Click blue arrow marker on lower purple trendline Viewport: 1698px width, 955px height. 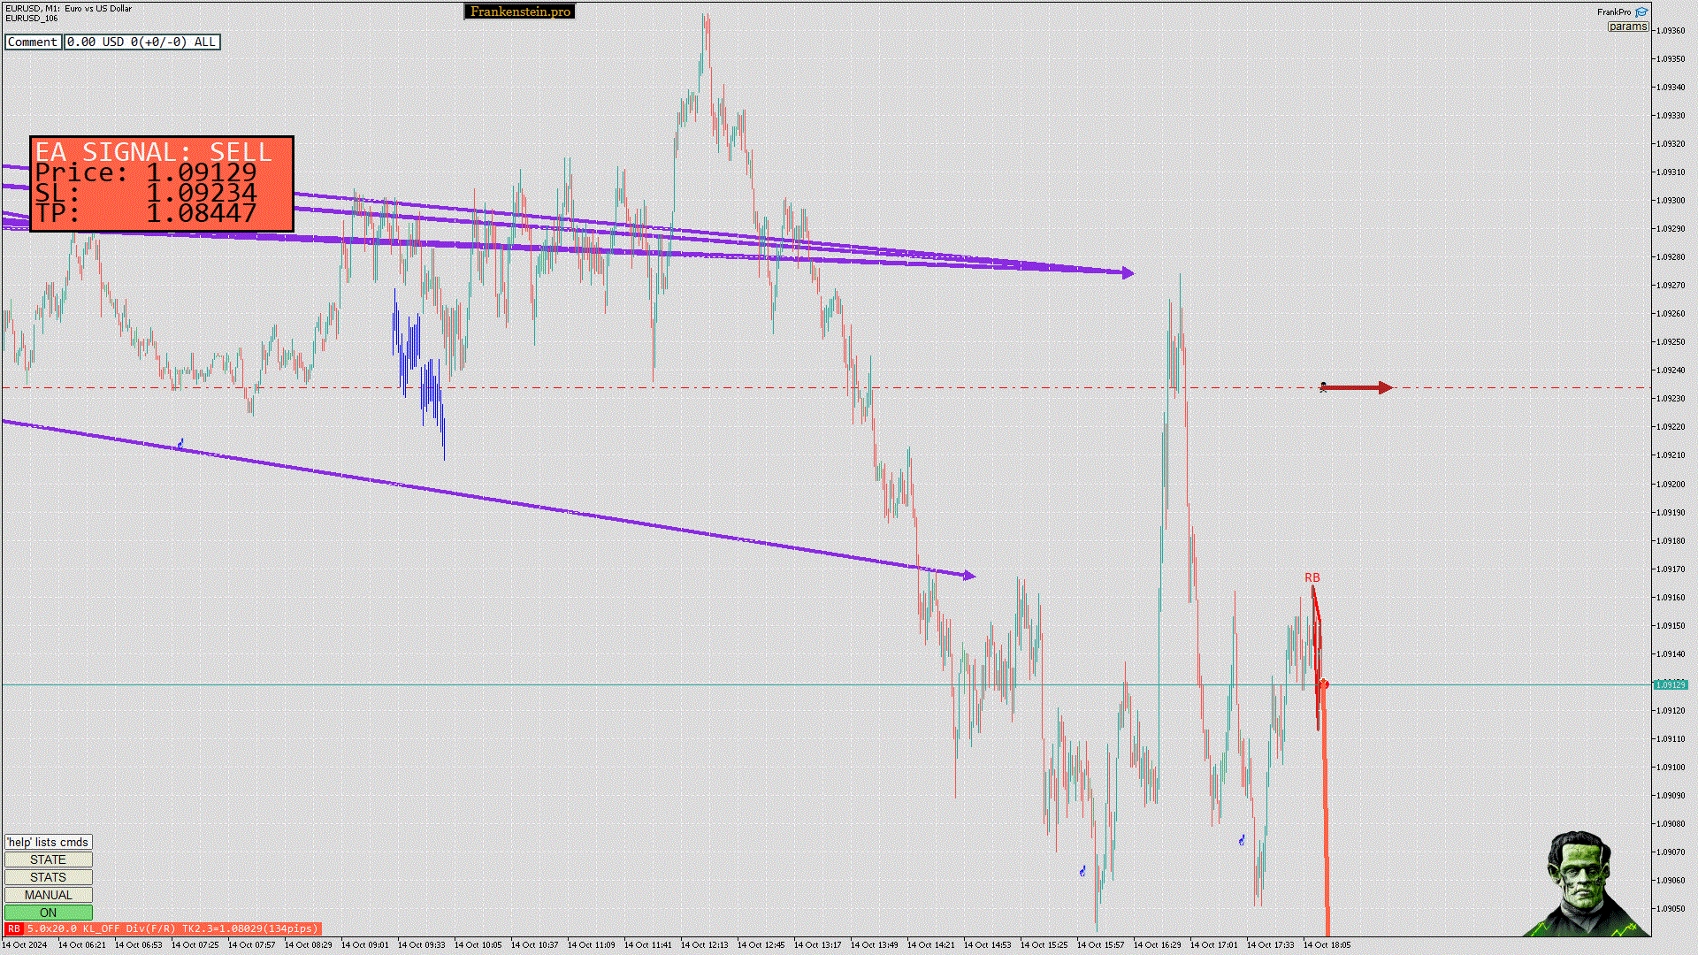(180, 443)
